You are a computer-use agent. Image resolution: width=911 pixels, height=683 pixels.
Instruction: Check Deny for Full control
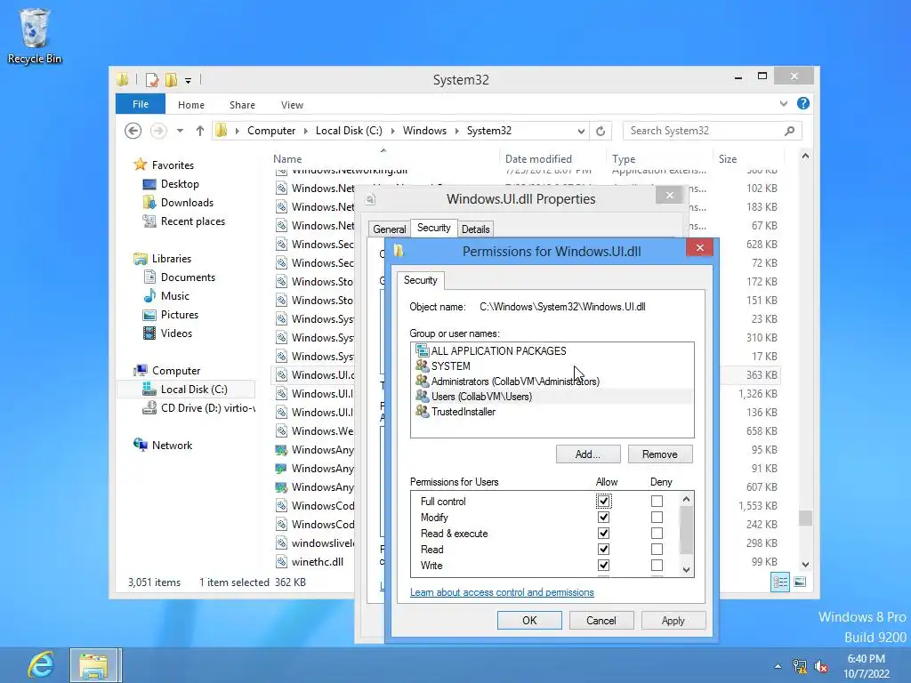pyautogui.click(x=657, y=502)
